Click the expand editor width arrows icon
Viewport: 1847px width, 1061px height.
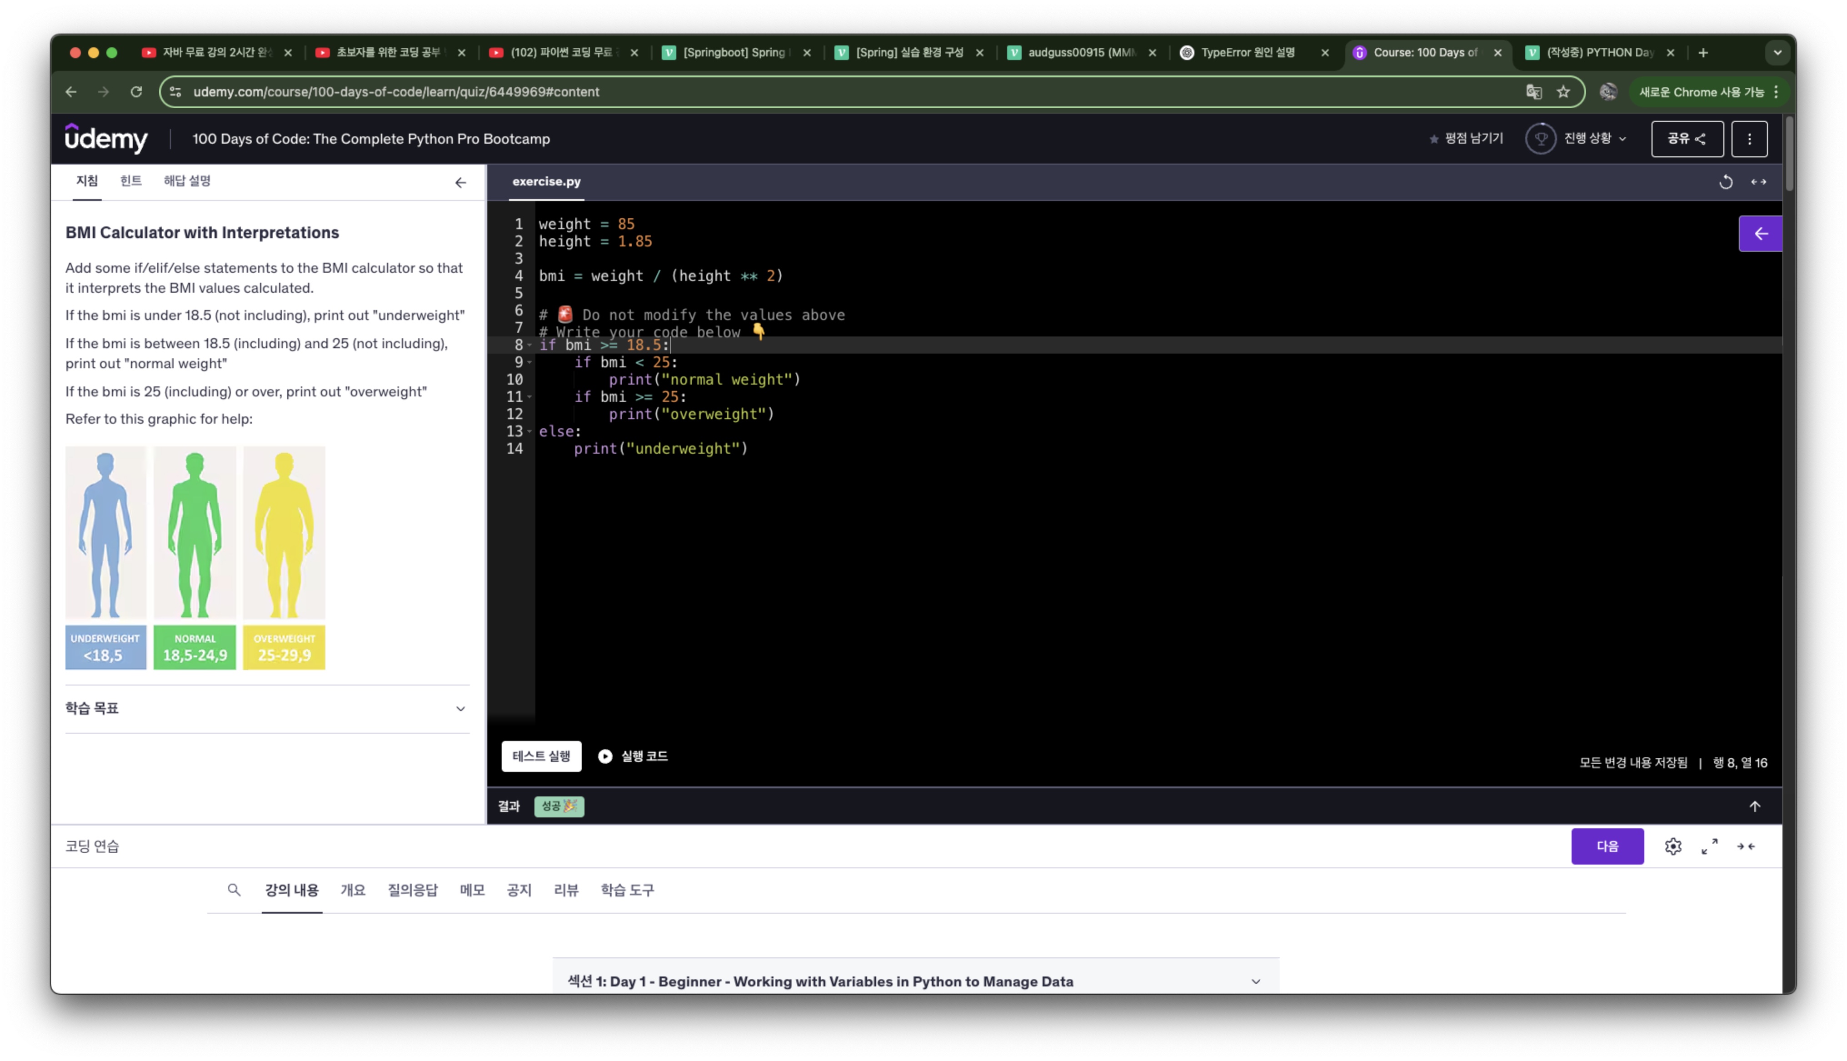coord(1758,182)
